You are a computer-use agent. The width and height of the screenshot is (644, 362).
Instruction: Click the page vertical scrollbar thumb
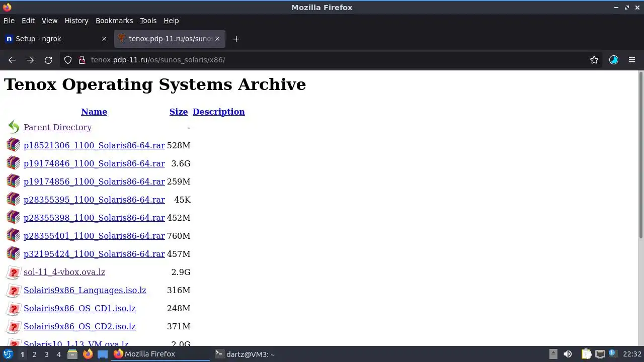coord(640,155)
